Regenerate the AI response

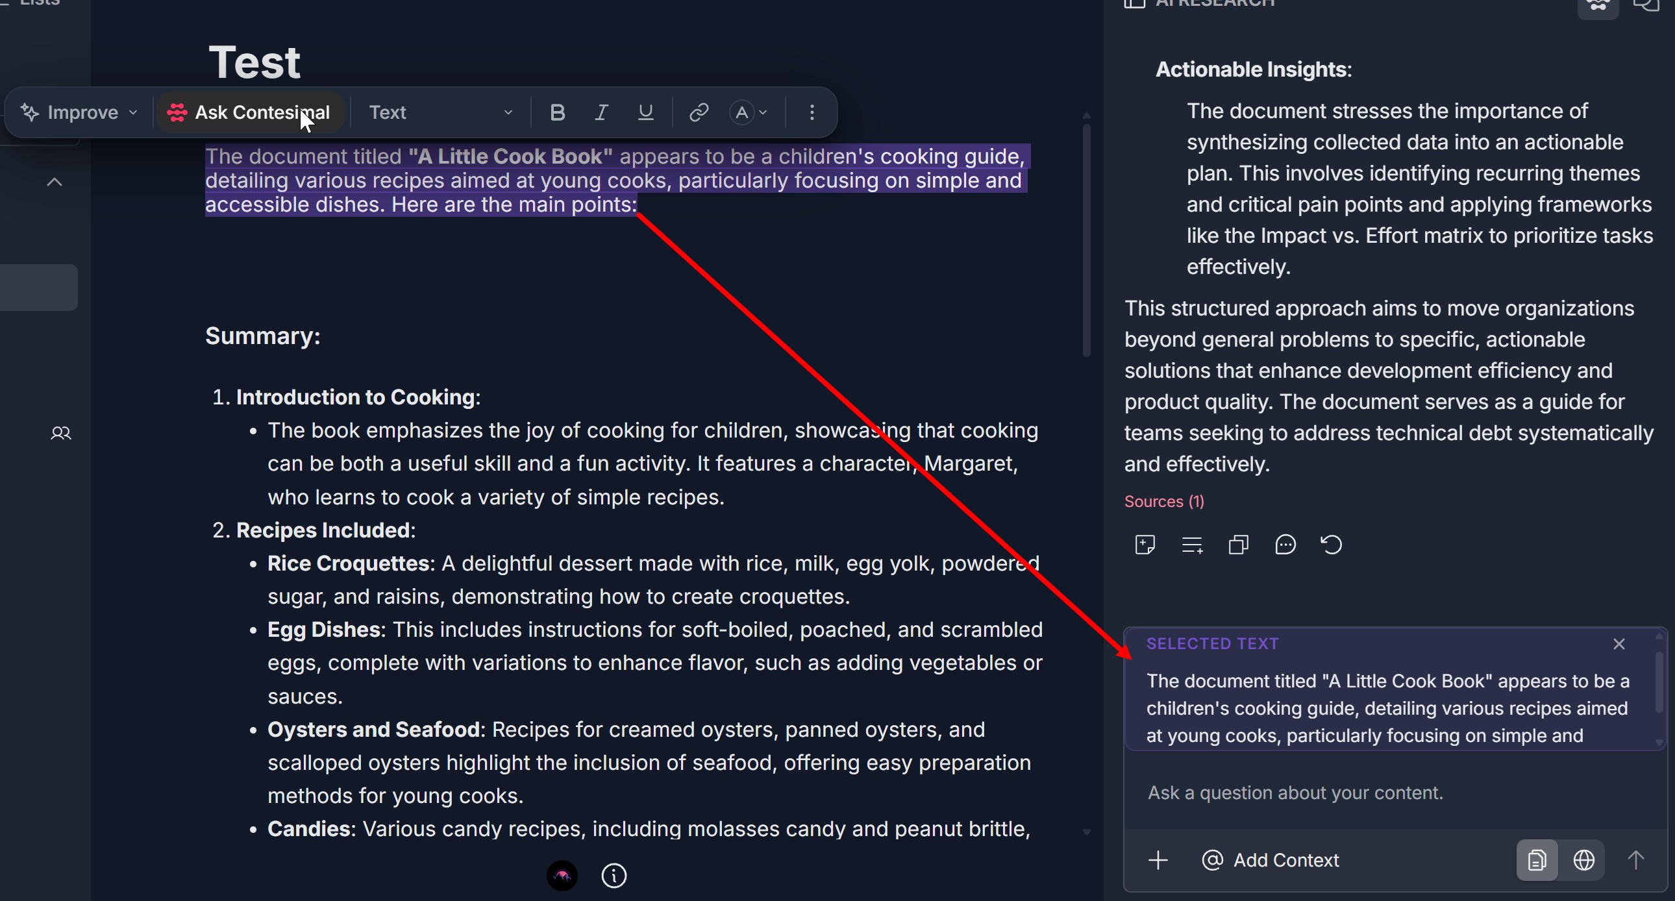pyautogui.click(x=1331, y=545)
